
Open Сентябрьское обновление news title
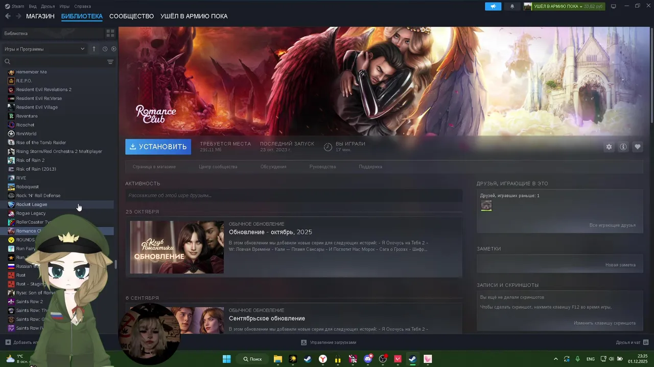(x=267, y=318)
